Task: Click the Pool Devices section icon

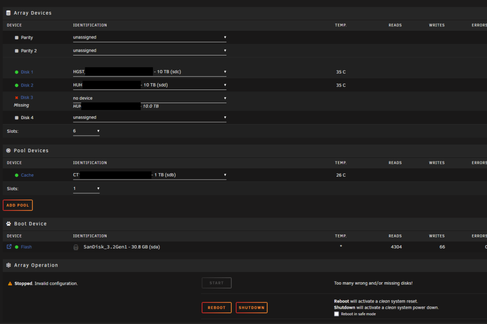Action: (8, 150)
